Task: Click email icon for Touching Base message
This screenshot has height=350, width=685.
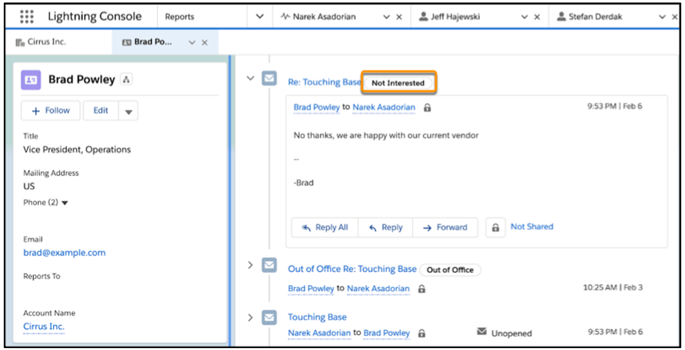Action: [269, 317]
